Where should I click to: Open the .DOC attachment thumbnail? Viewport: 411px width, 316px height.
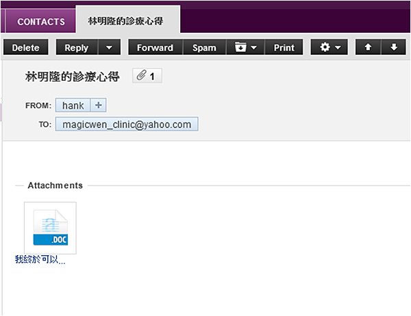50,228
